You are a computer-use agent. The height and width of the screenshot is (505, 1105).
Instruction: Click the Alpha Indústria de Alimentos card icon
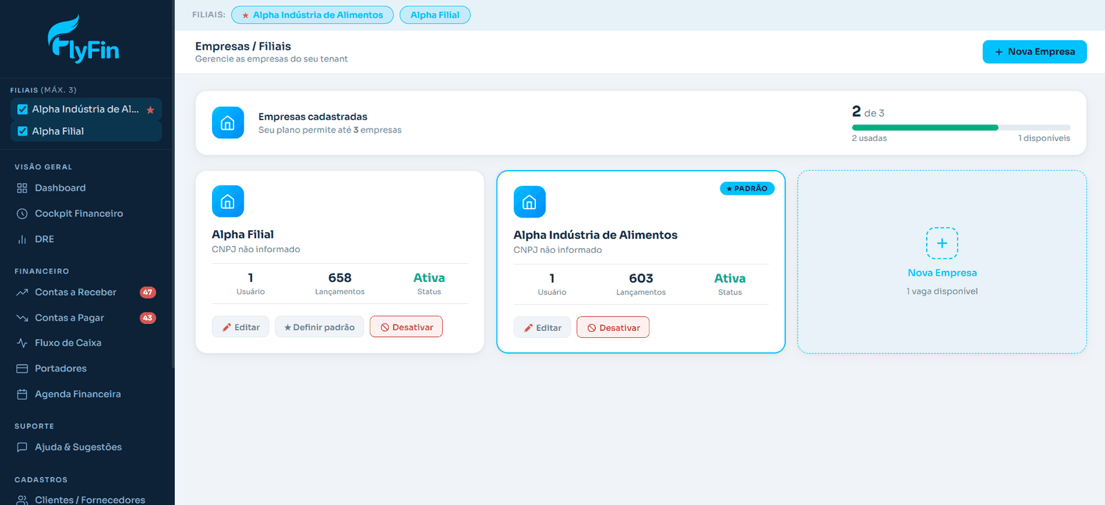[530, 202]
